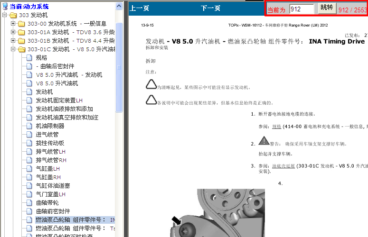Click the 当前:动力系统 heading text
Image resolution: width=368 pixels, height=237 pixels.
pos(29,7)
